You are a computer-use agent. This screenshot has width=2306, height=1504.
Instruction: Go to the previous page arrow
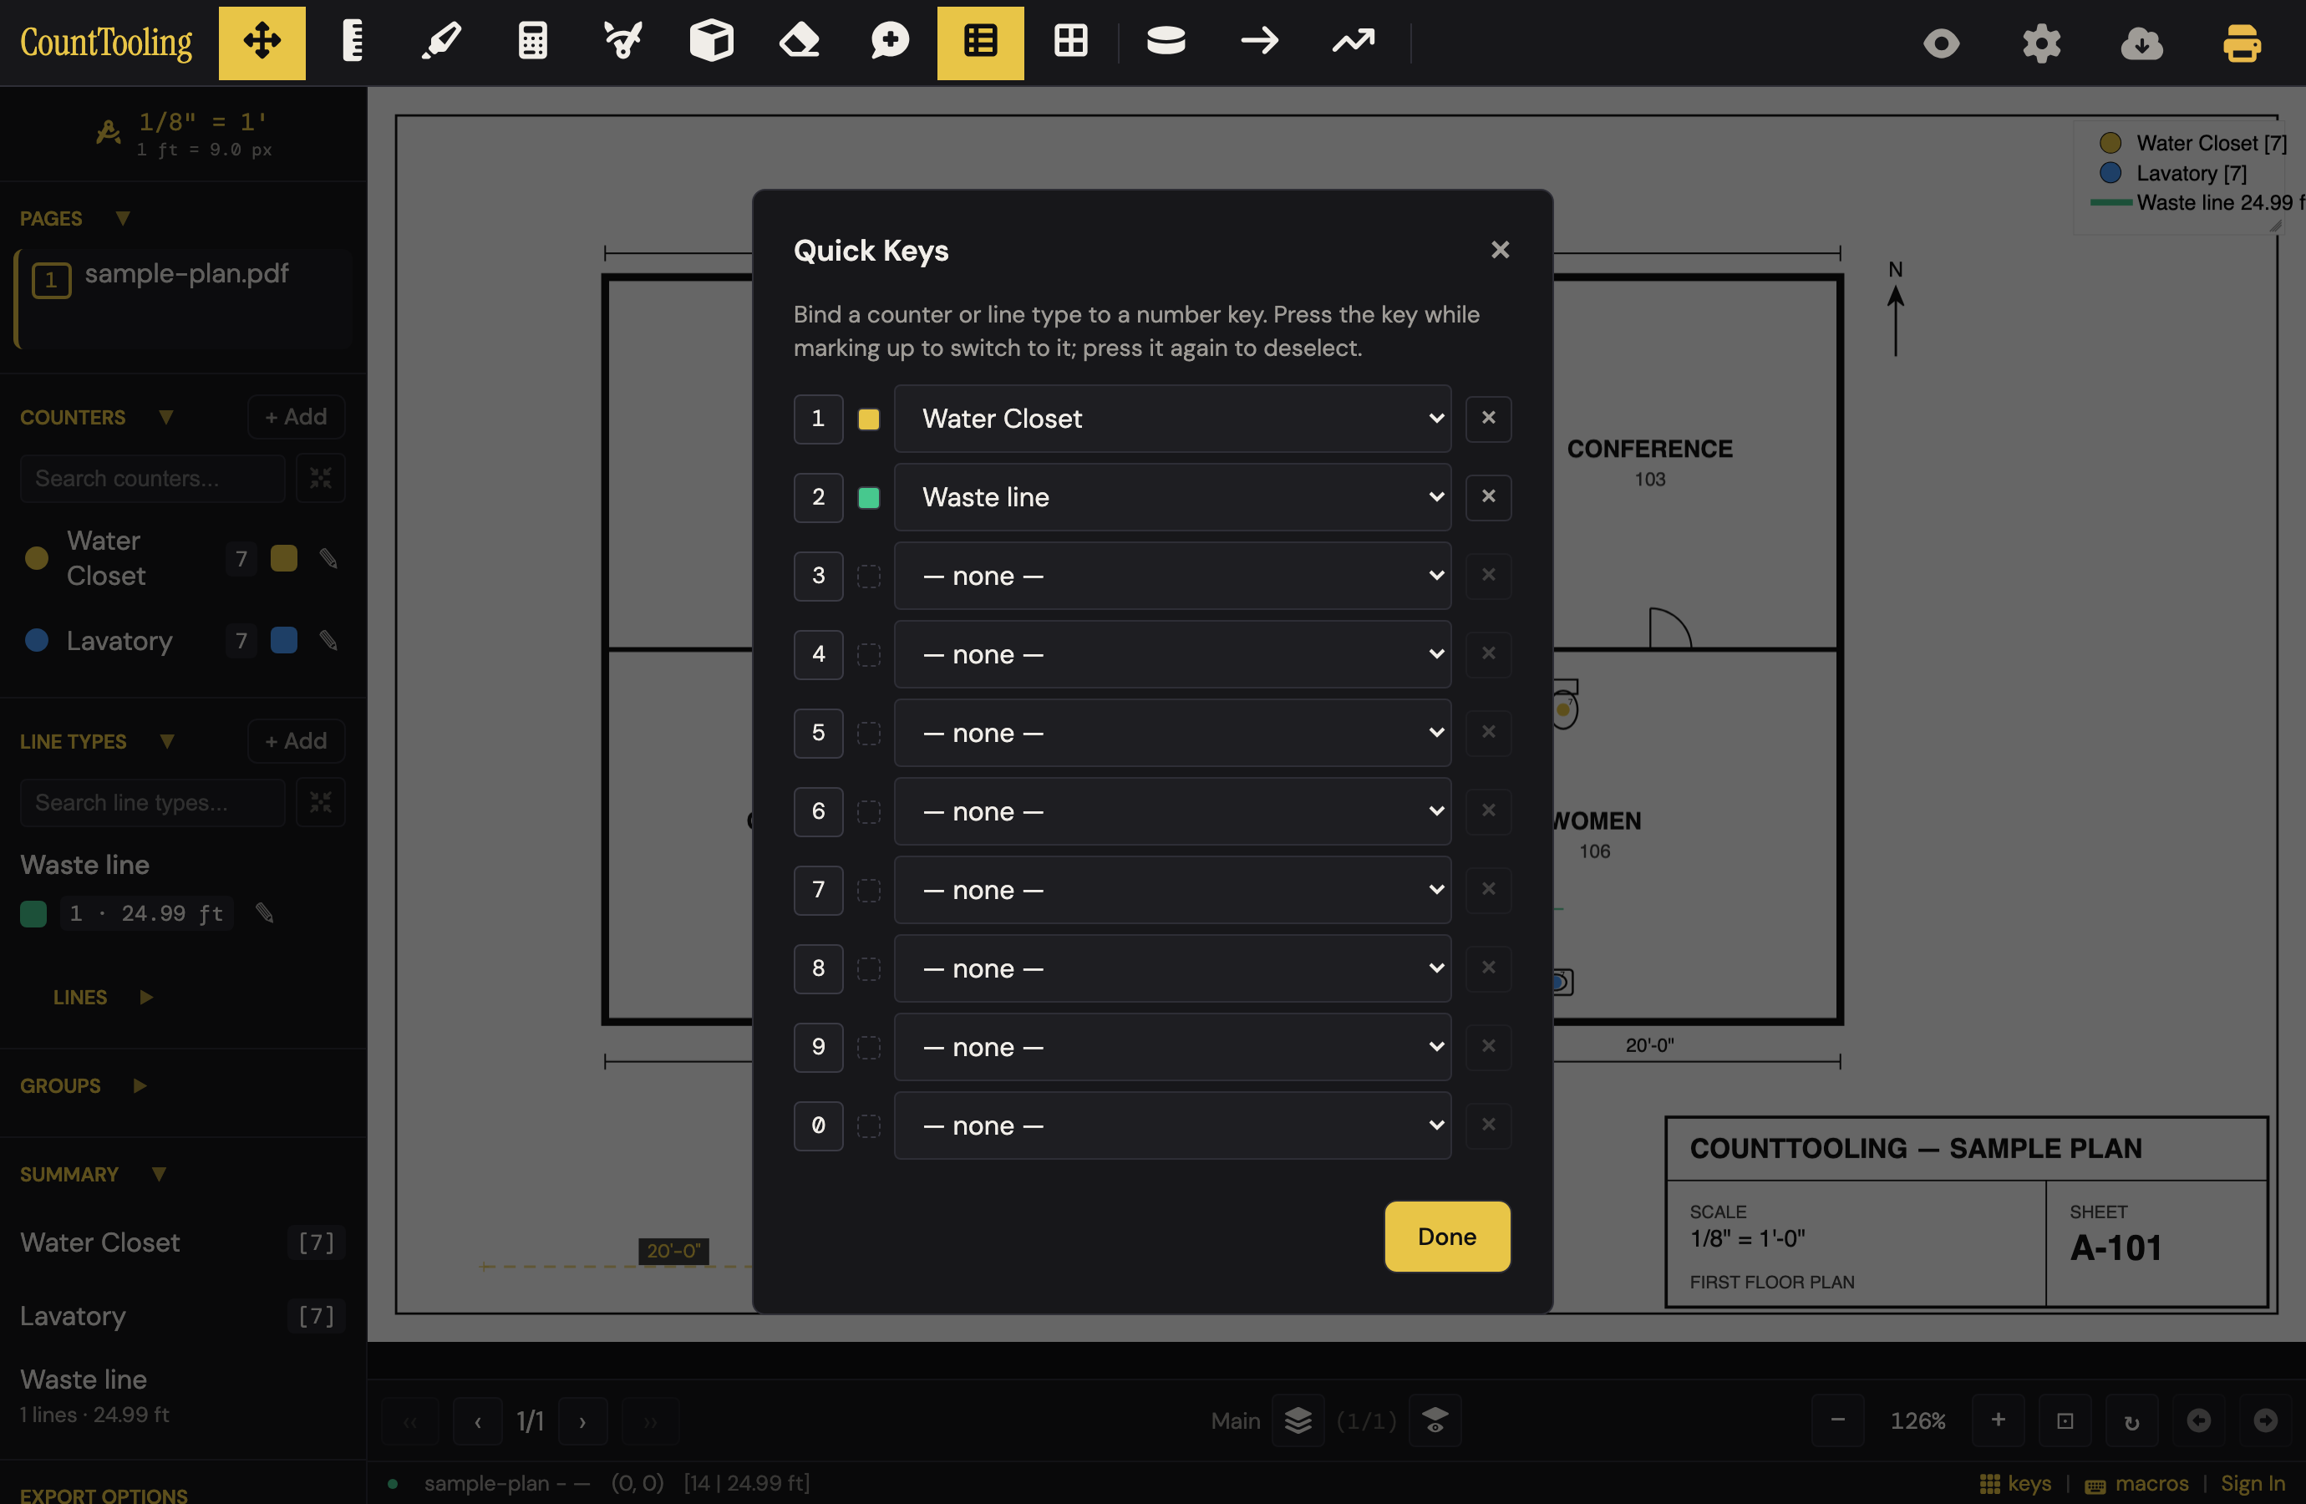pyautogui.click(x=478, y=1420)
